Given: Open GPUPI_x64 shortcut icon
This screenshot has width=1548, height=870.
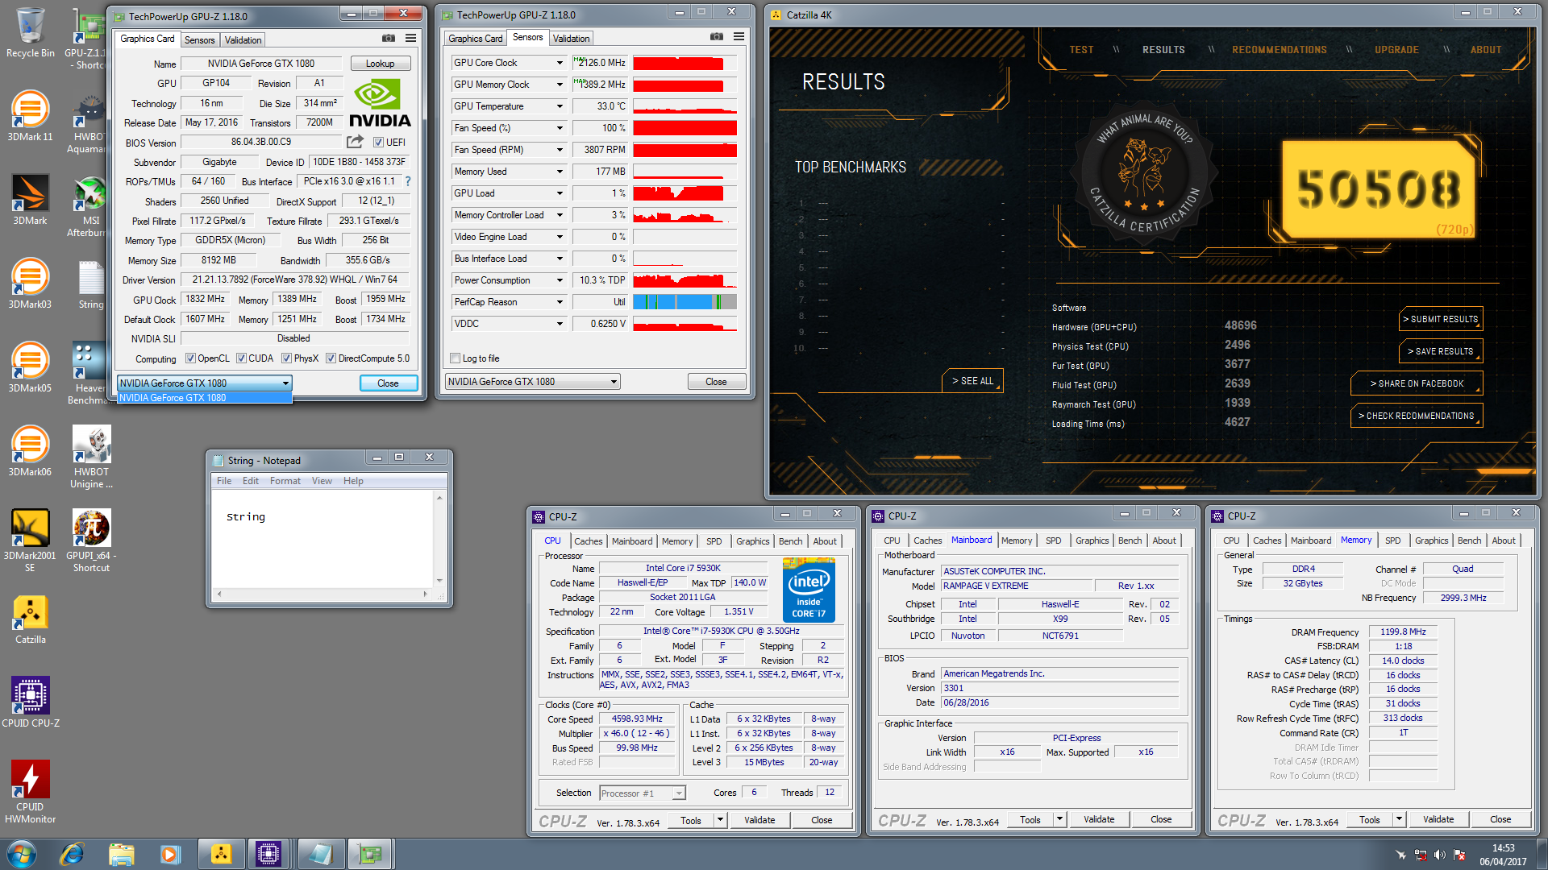Looking at the screenshot, I should coord(91,541).
